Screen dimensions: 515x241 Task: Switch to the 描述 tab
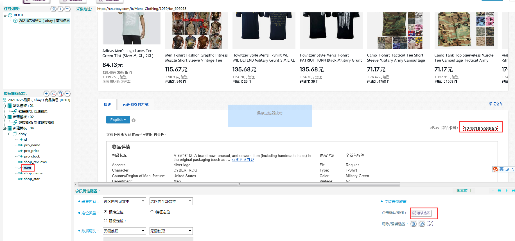pyautogui.click(x=107, y=104)
